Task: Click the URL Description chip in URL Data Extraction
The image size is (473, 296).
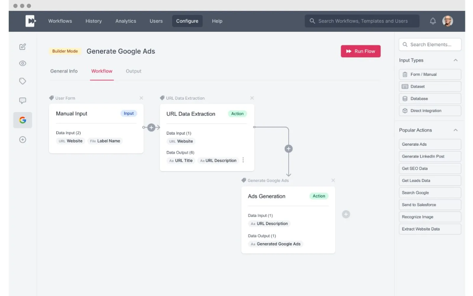Action: point(218,160)
